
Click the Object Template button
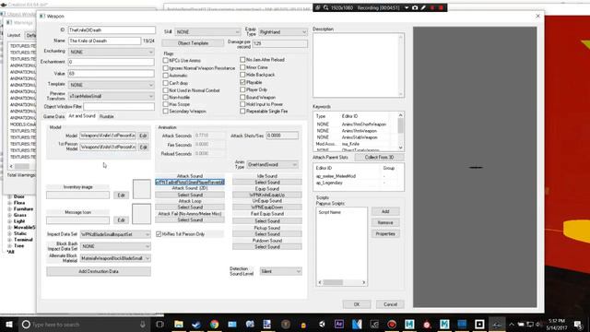point(193,43)
